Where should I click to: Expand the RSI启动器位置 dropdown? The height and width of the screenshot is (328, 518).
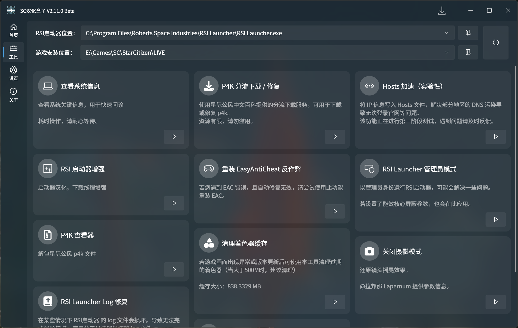(447, 33)
